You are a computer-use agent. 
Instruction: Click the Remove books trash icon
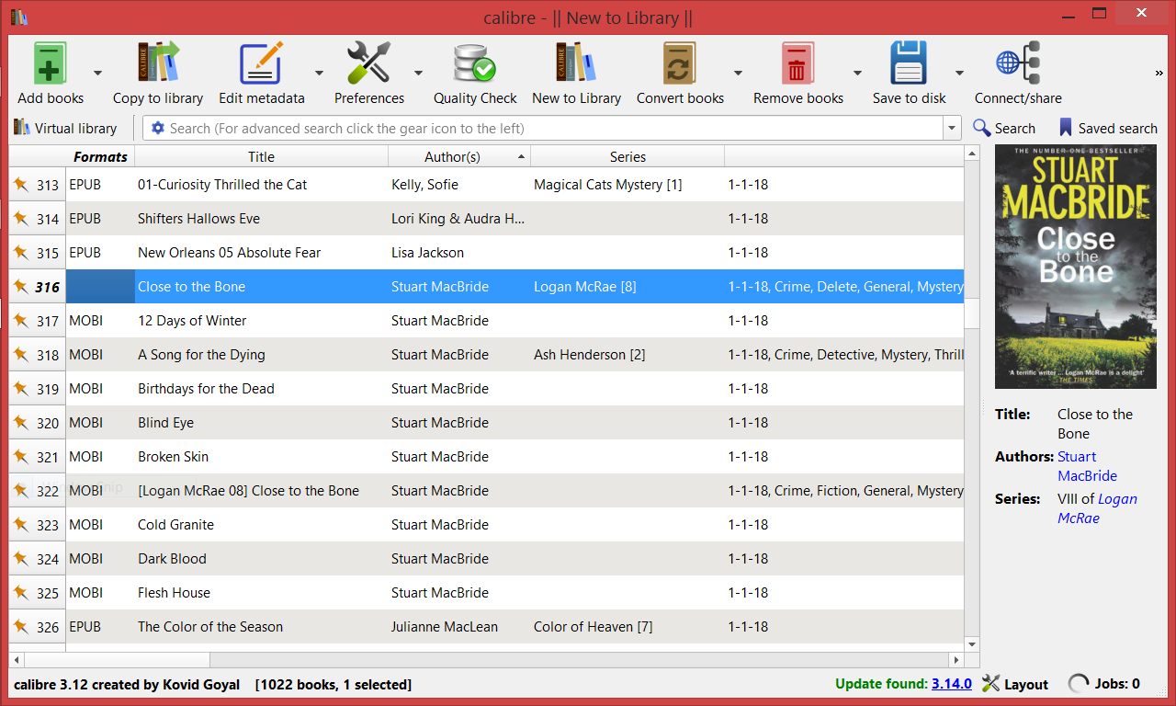coord(797,64)
